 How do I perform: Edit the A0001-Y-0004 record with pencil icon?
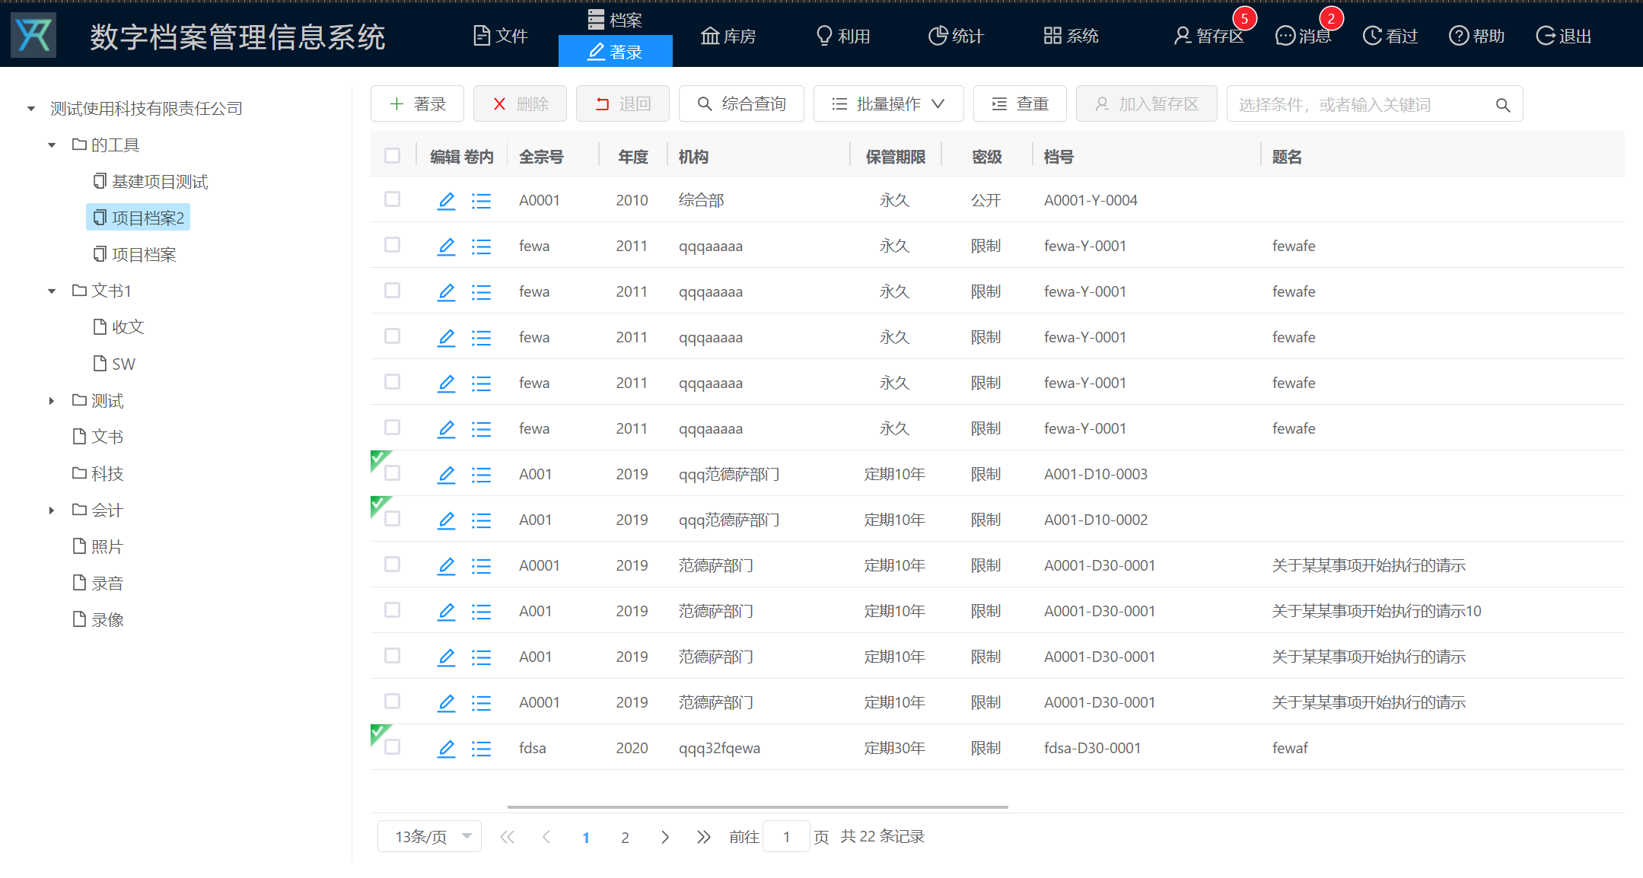446,201
